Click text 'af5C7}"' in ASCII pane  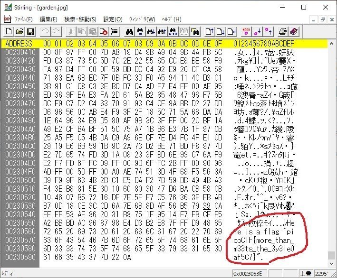[247, 257]
